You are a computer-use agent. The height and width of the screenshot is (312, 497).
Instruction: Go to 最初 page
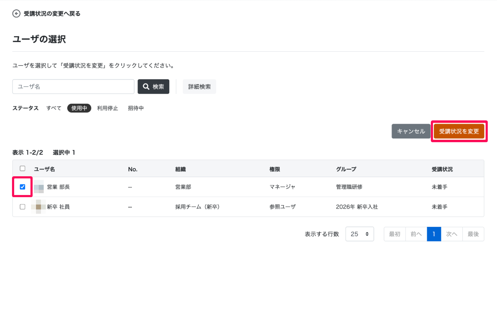(x=395, y=234)
